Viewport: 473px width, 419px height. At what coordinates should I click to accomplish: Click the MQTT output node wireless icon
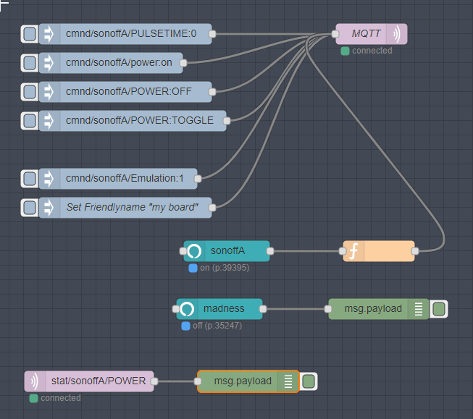[x=396, y=34]
